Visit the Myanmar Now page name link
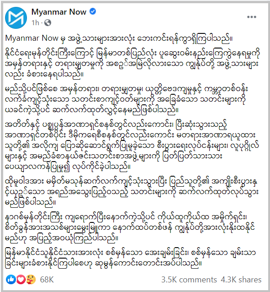The height and width of the screenshot is (292, 270). point(59,12)
